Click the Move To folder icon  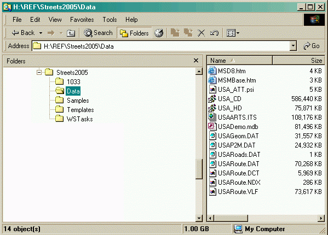175,33
